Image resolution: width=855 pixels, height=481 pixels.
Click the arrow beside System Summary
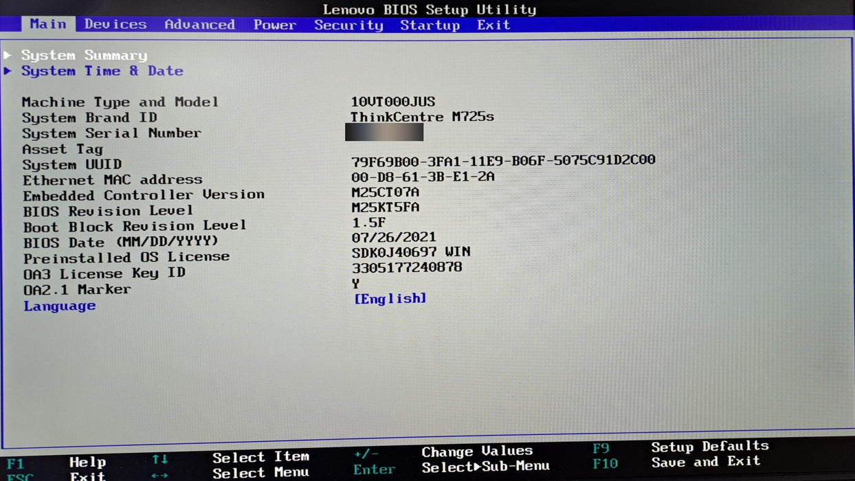8,54
